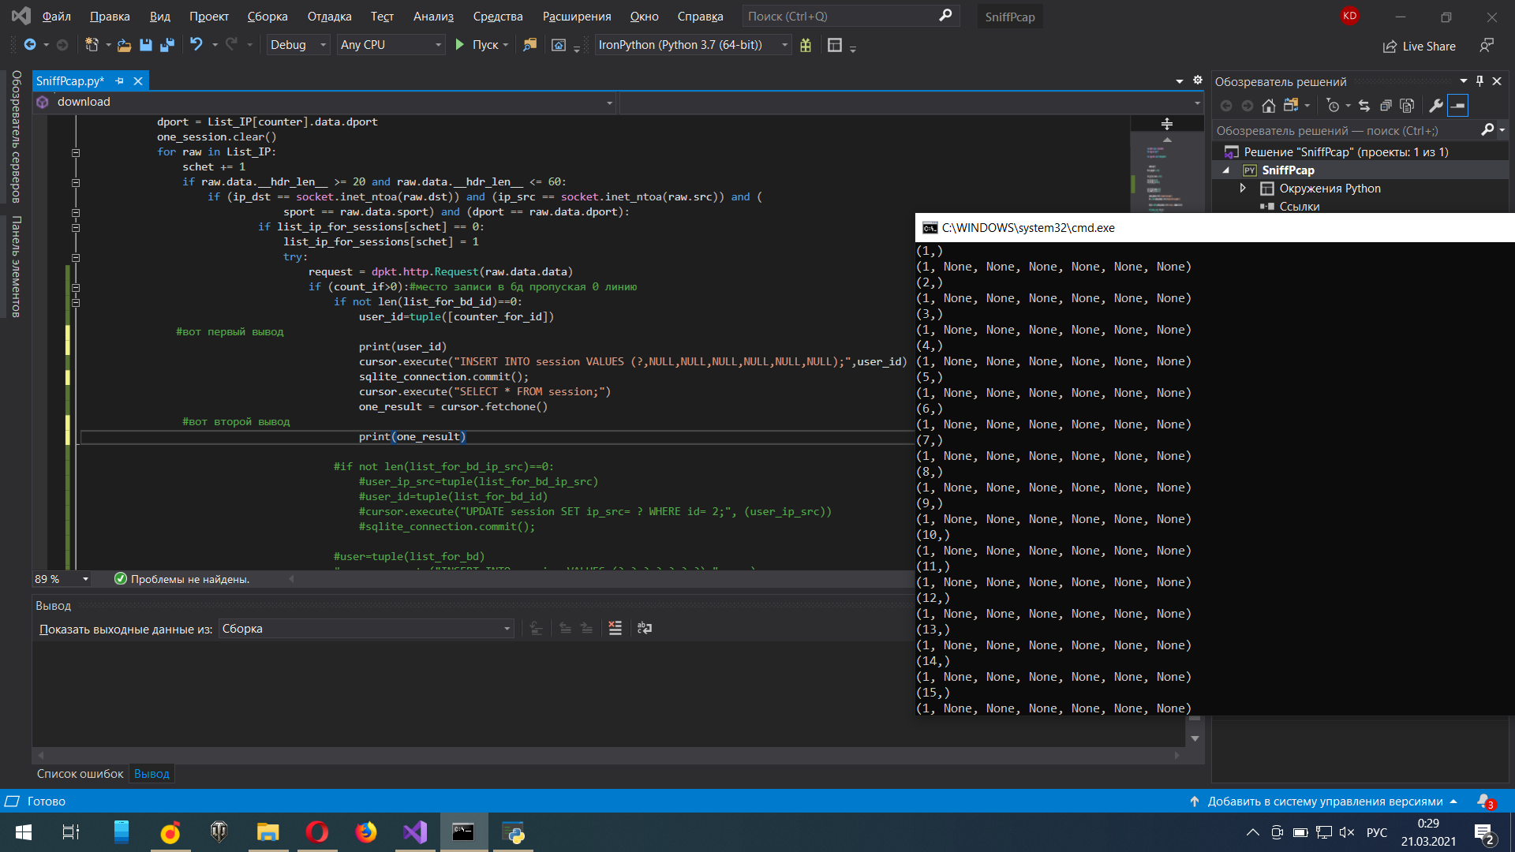Click the gift package icon beside environment selector
The image size is (1515, 852).
click(x=806, y=45)
